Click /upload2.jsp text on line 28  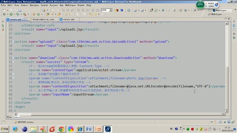pyautogui.click(x=71, y=46)
